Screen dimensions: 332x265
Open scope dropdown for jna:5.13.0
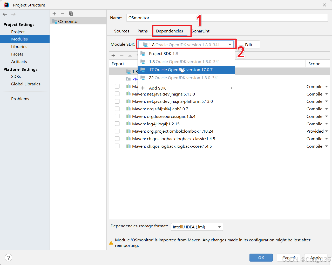pyautogui.click(x=327, y=94)
